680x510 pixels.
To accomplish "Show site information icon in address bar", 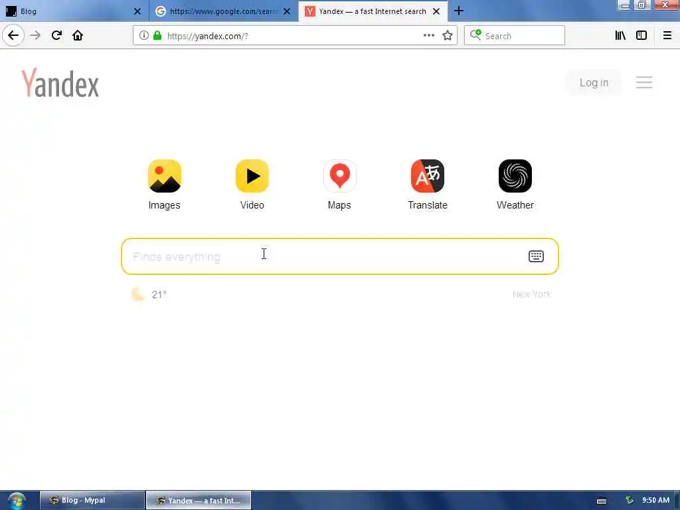I will pos(143,36).
